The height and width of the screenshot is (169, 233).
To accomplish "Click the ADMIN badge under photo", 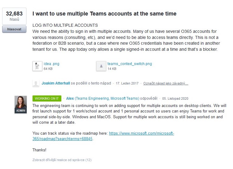I will click(21, 111).
